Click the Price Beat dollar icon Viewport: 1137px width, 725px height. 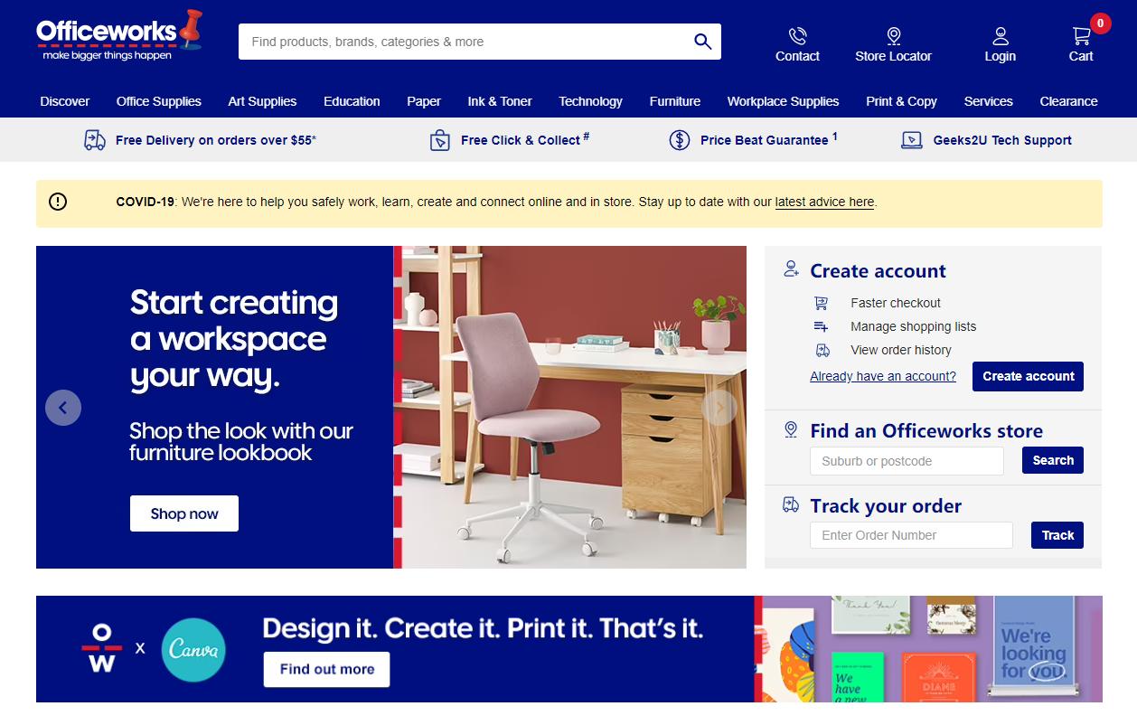click(680, 140)
